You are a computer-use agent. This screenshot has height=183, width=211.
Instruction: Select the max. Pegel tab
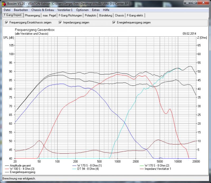[x=49, y=15]
